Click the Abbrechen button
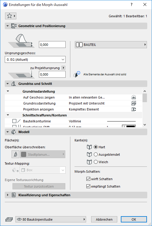 (104, 219)
